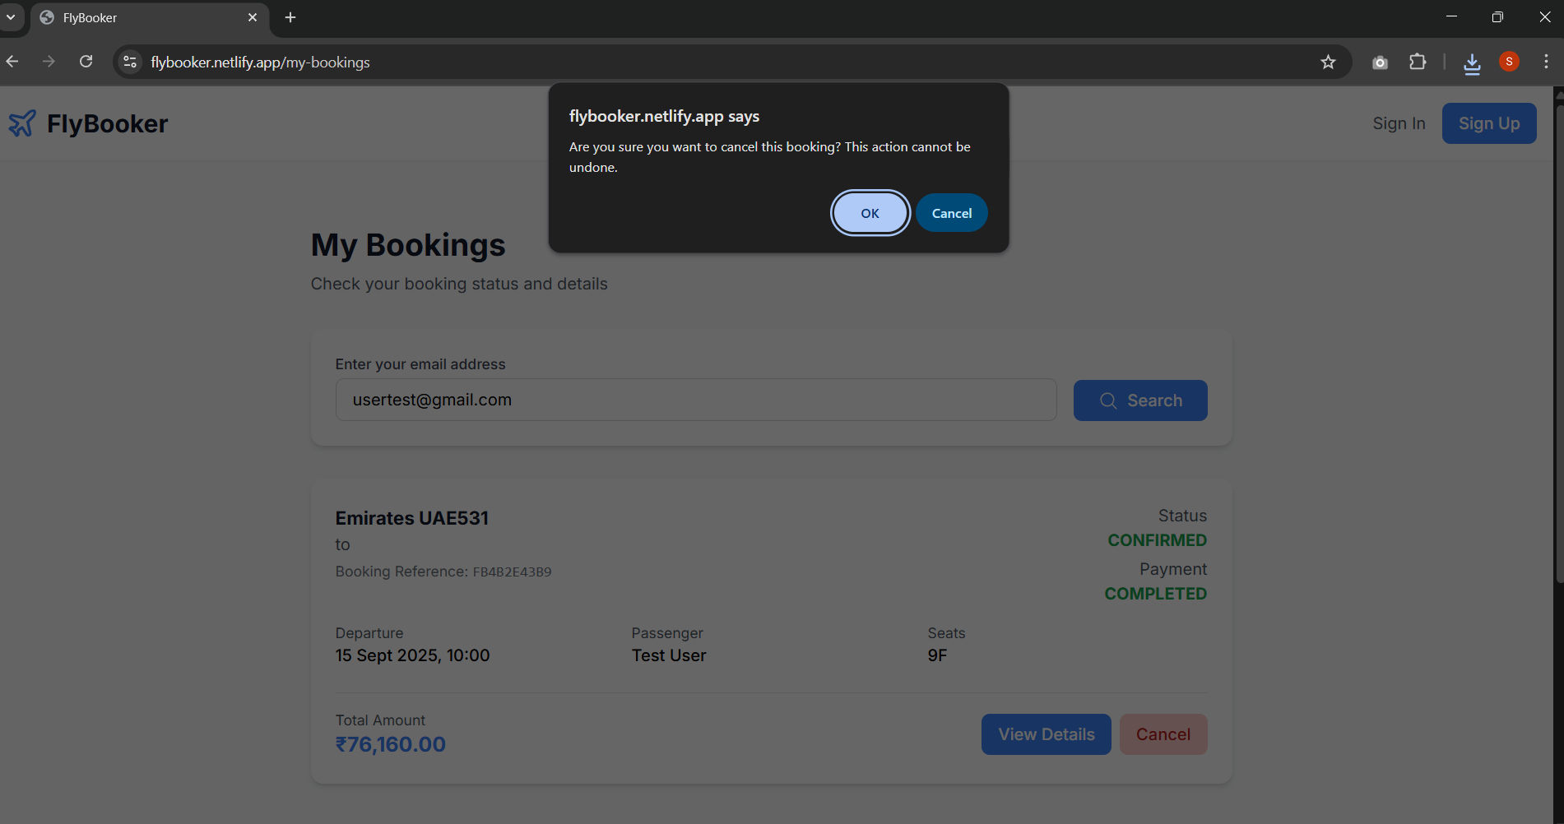Image resolution: width=1564 pixels, height=824 pixels.
Task: Click the camera capture icon in address bar
Action: [x=1380, y=62]
